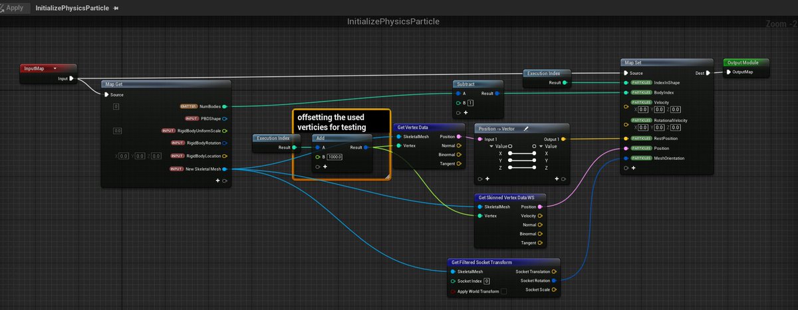Click the Apply button in the toolbar

(x=15, y=7)
